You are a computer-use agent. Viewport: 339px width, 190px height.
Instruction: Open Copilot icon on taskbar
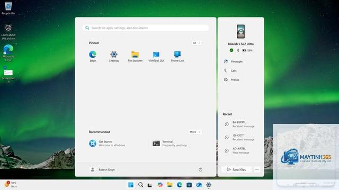[160, 185]
